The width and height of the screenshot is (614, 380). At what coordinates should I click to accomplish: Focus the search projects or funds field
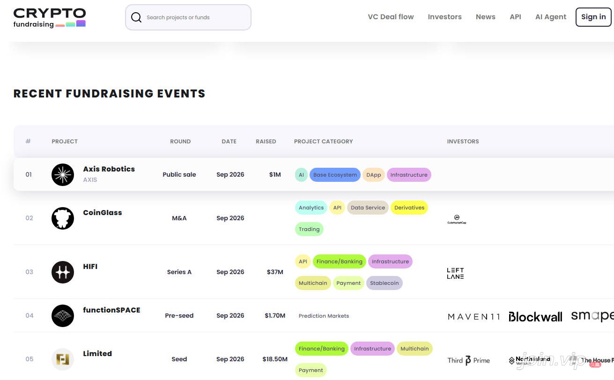click(188, 17)
